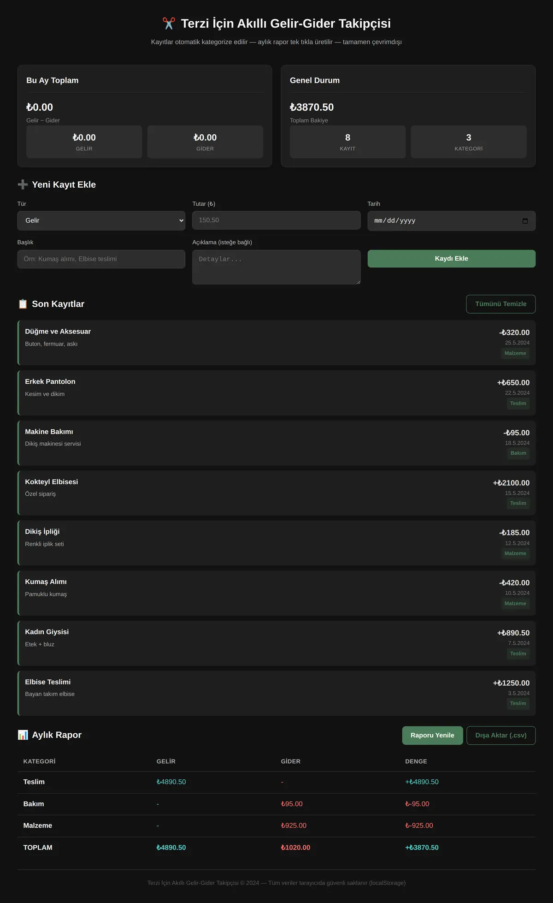Click the bar chart icon beside Aylık Rapor

pos(23,735)
